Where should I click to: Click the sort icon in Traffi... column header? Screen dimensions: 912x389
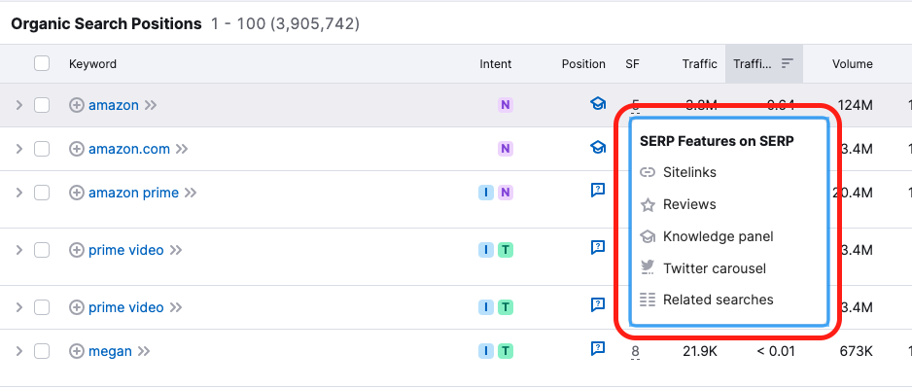point(787,63)
